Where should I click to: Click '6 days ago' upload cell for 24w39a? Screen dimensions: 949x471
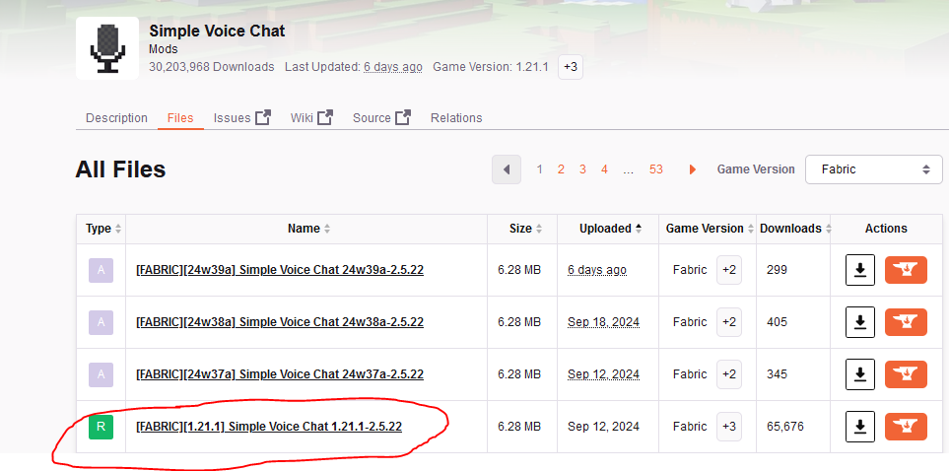[x=597, y=270]
